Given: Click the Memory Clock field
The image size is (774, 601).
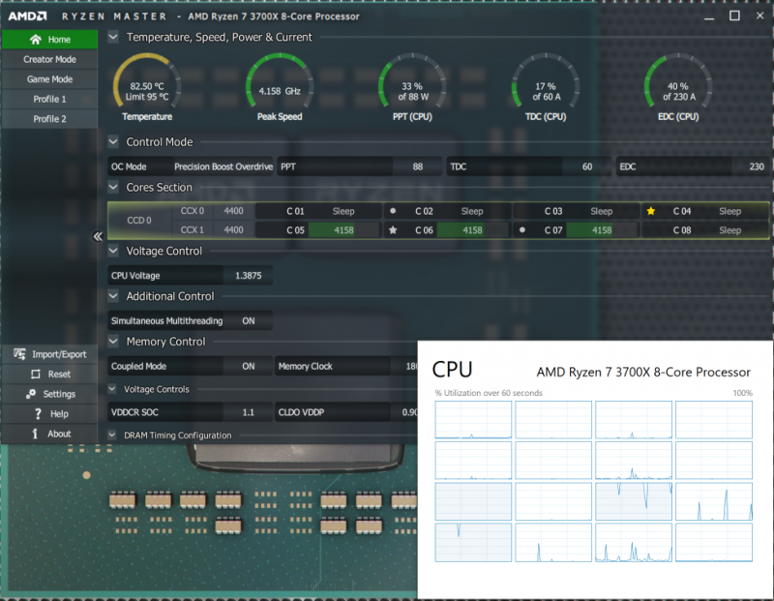Looking at the screenshot, I should pos(345,367).
